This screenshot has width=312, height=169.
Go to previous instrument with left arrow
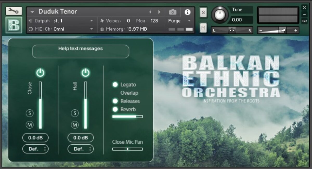[150, 12]
